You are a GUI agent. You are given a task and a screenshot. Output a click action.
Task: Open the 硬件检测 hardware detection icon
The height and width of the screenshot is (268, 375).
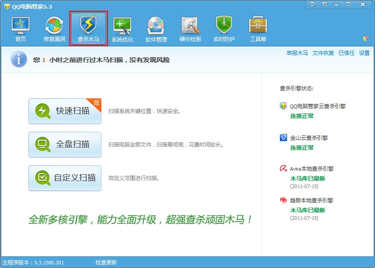click(x=190, y=29)
